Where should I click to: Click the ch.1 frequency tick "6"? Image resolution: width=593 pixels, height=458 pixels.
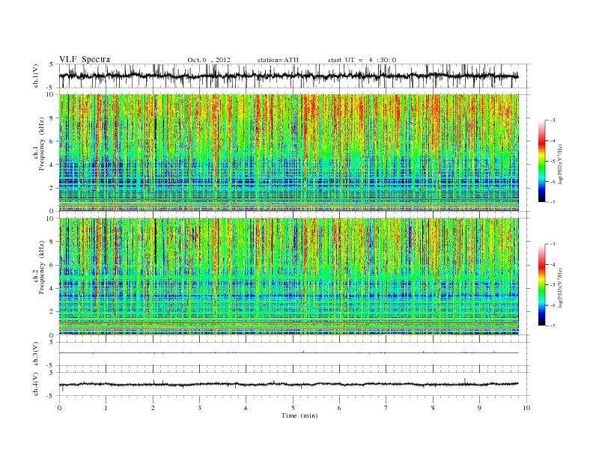(x=52, y=141)
